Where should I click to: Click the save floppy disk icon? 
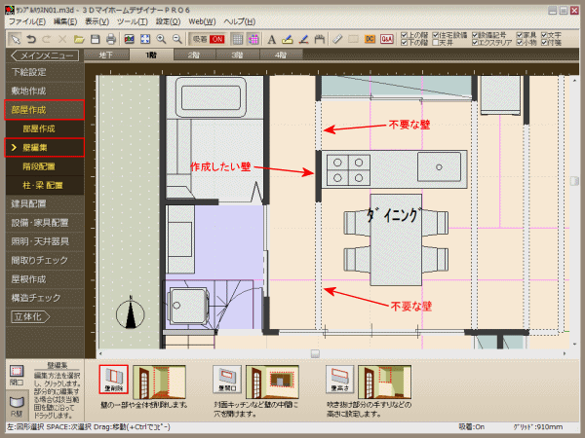coord(95,39)
